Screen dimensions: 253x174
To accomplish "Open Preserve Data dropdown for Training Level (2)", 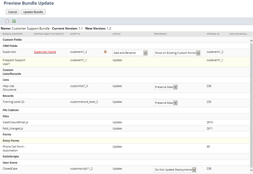I will pyautogui.click(x=166, y=103).
